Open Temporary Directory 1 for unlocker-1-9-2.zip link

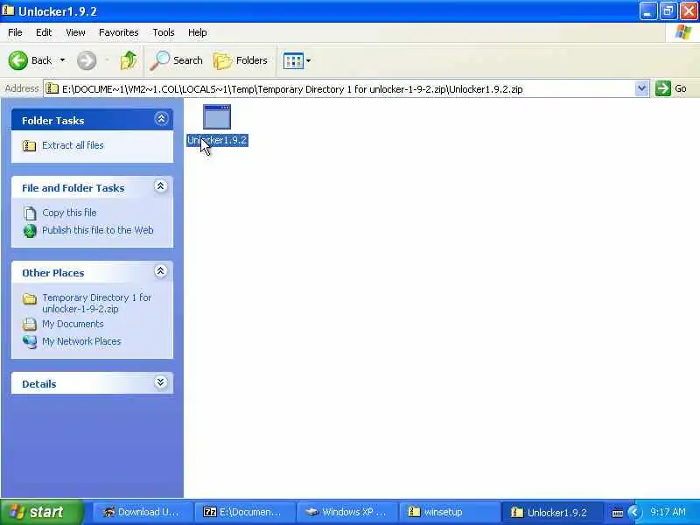click(97, 303)
